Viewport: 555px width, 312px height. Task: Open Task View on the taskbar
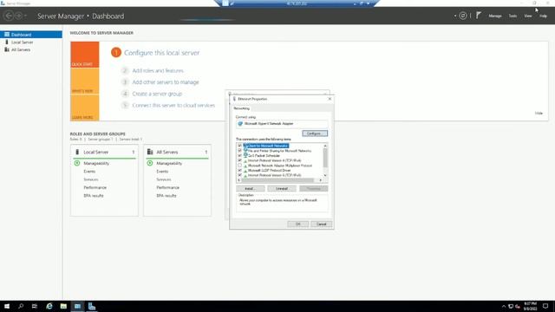35,306
